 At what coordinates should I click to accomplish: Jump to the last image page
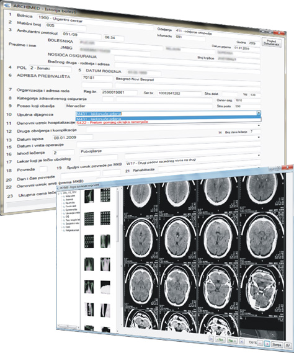click(241, 341)
